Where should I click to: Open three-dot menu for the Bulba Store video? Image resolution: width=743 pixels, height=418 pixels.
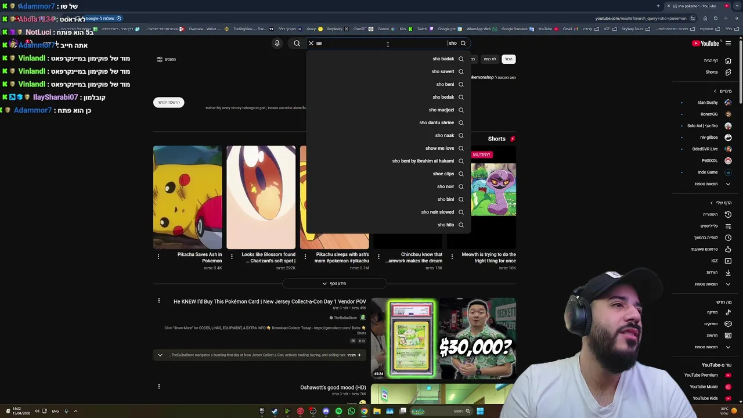pos(158,301)
